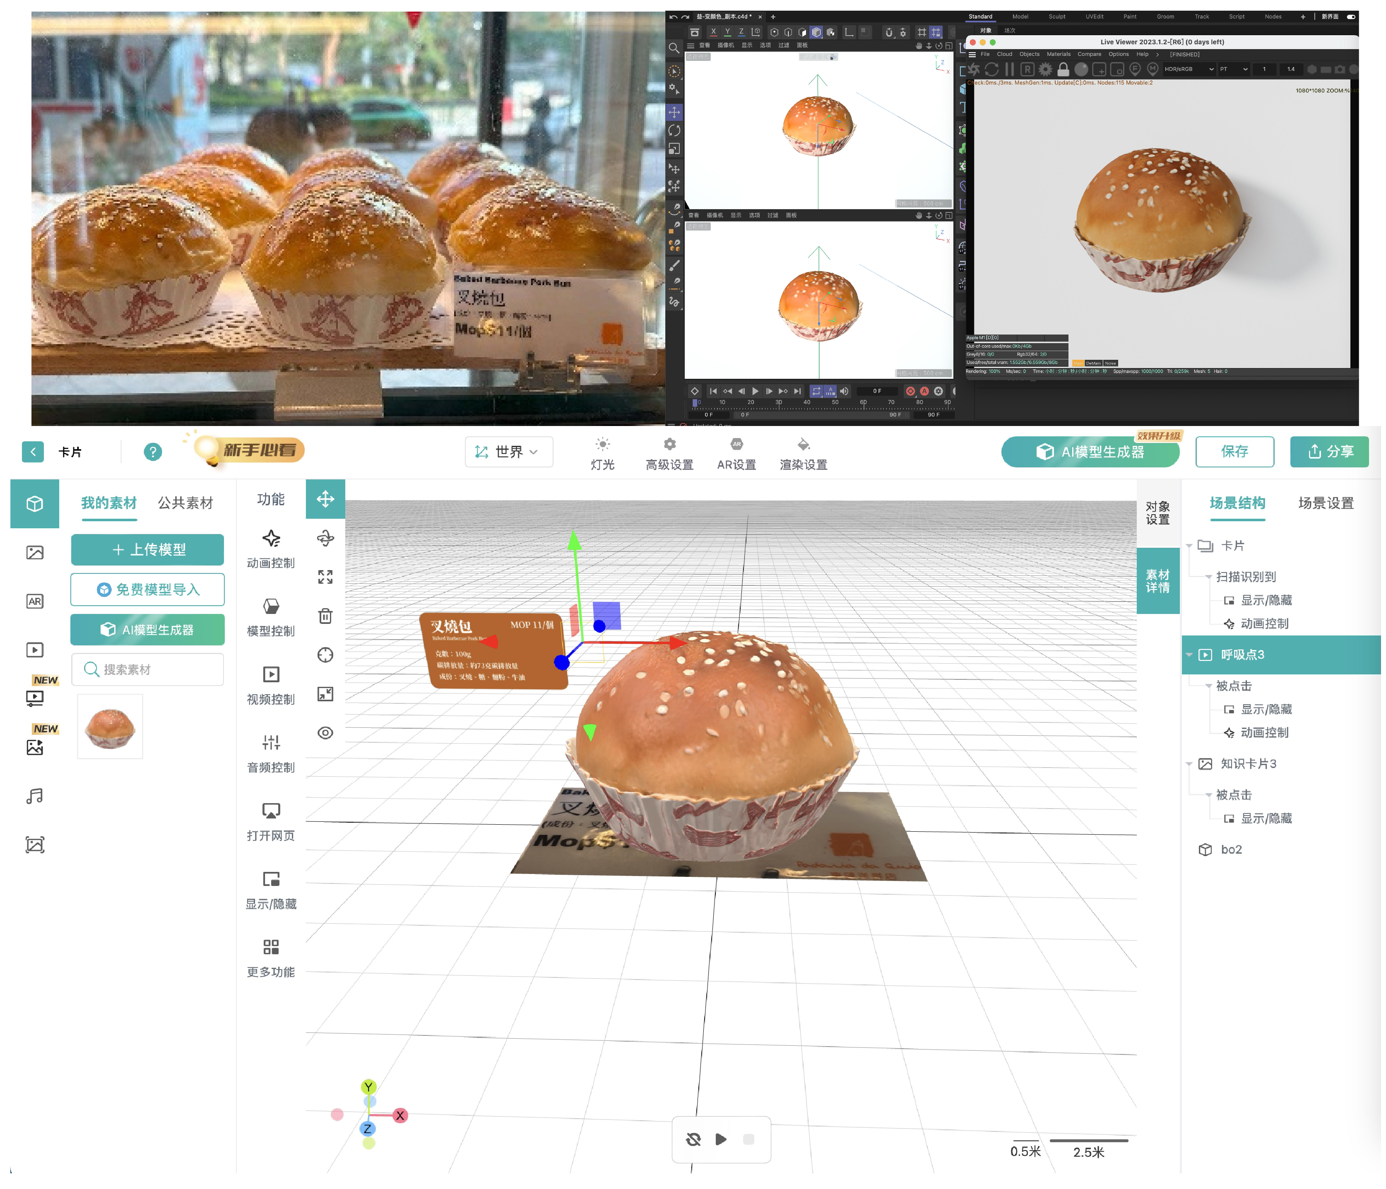Toggle 显示/隐藏 under 扫描识别到
The image size is (1386, 1189).
[x=1266, y=599]
